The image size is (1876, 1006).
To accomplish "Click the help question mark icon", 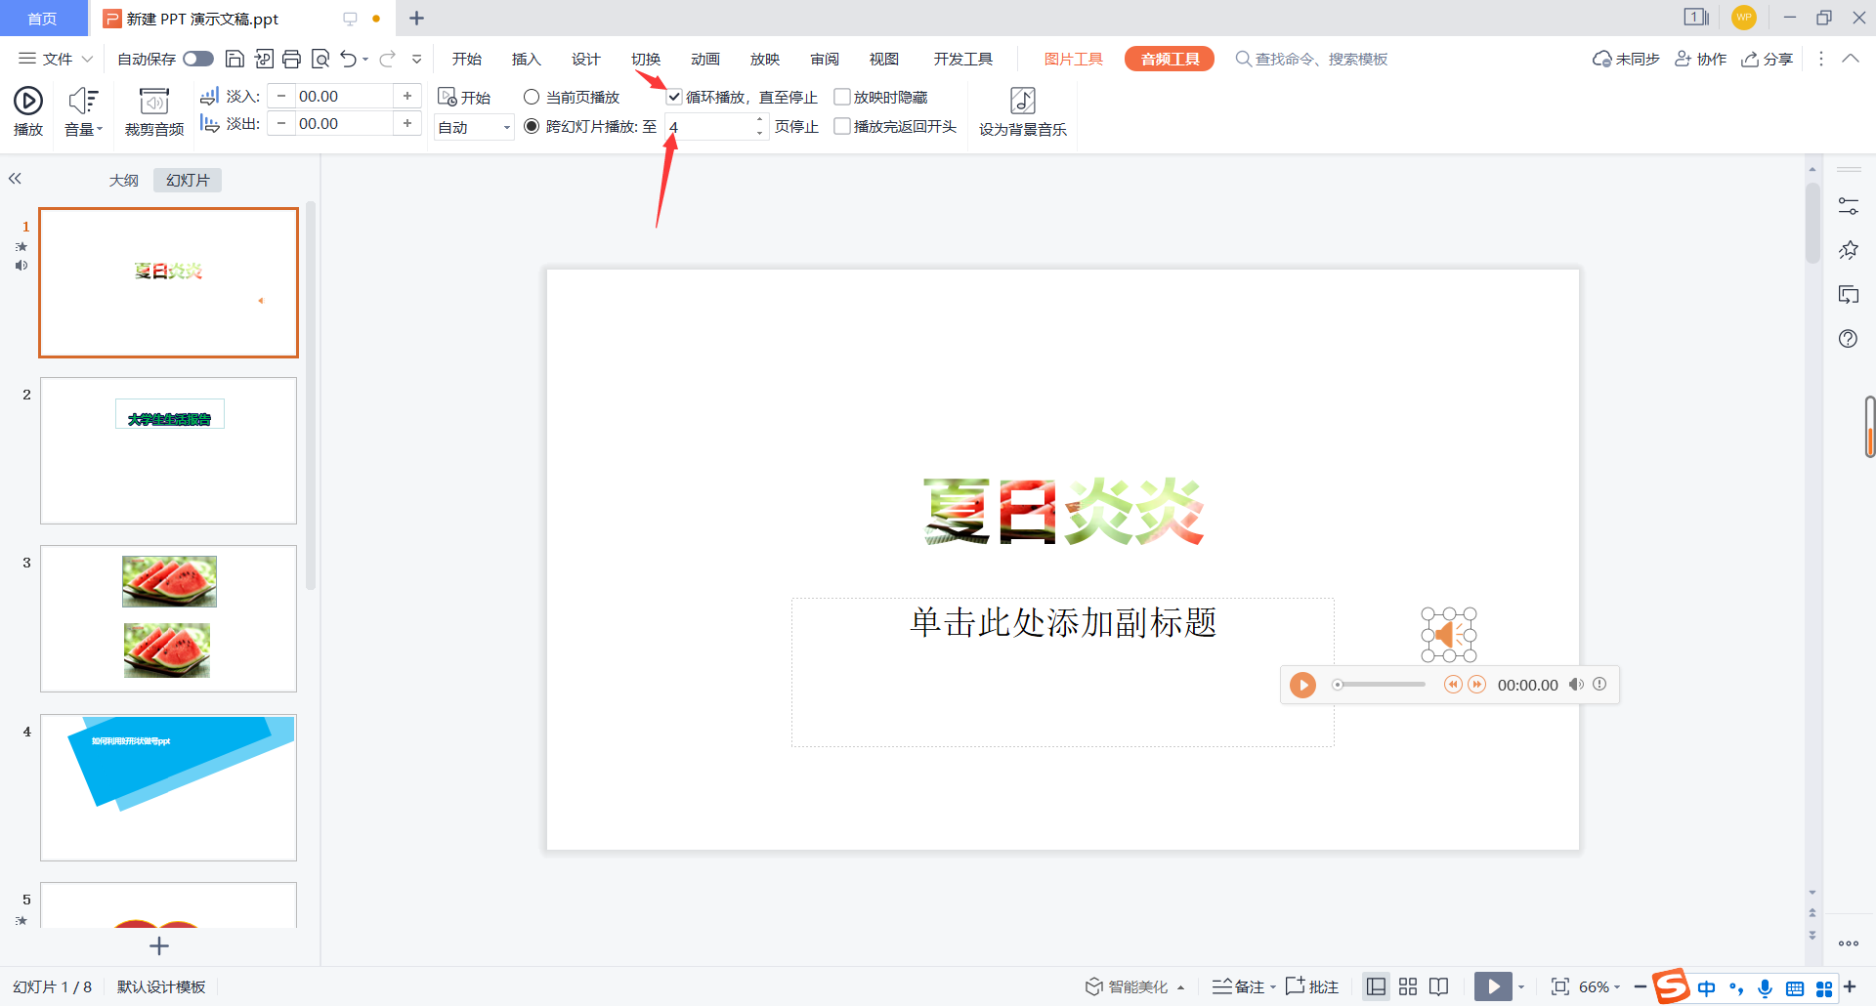I will [x=1848, y=339].
